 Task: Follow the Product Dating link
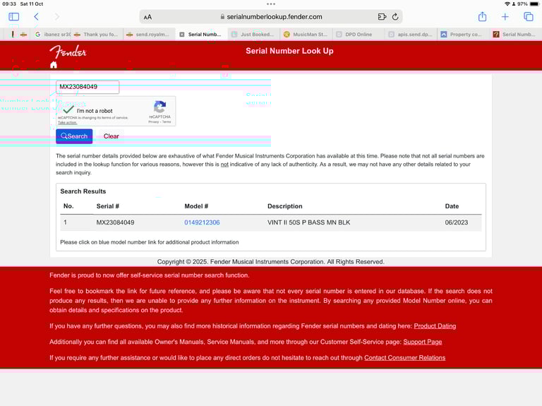click(x=435, y=326)
